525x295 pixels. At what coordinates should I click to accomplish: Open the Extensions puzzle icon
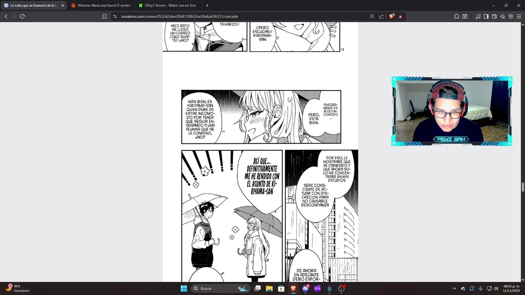click(457, 16)
